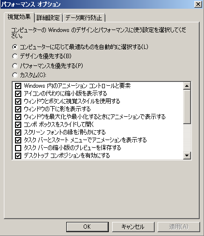204x236 pixels.
Task: Confirm with the OK button
Action: tap(87, 227)
